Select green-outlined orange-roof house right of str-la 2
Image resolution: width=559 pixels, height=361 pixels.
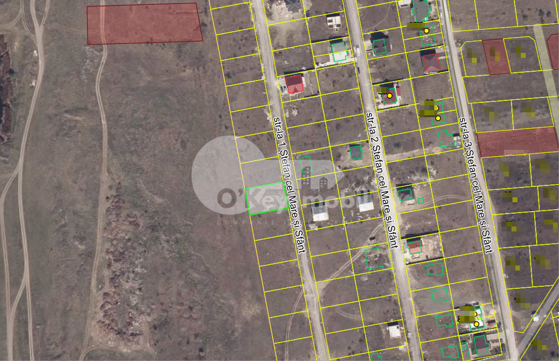[415, 246]
